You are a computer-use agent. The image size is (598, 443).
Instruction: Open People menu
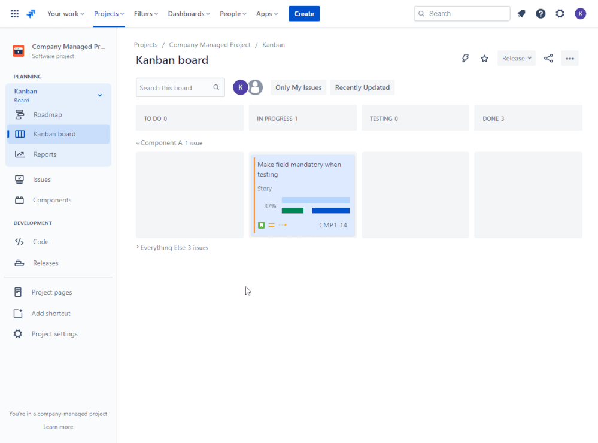(233, 14)
